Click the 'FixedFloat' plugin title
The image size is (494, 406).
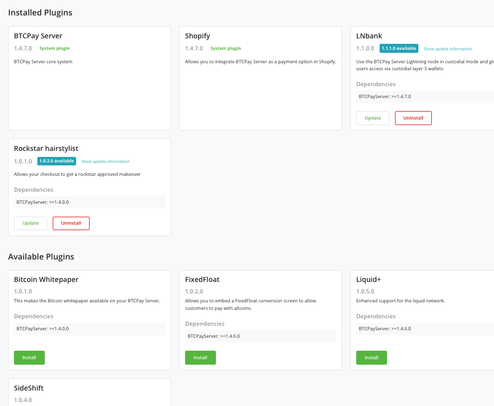click(202, 279)
